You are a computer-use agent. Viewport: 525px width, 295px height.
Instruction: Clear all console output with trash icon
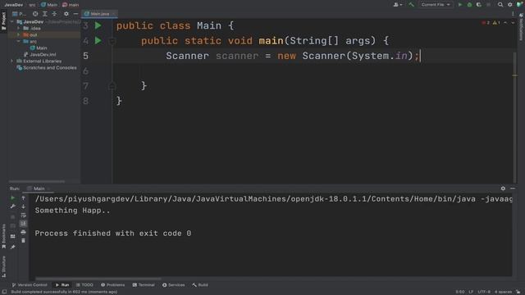pyautogui.click(x=24, y=241)
